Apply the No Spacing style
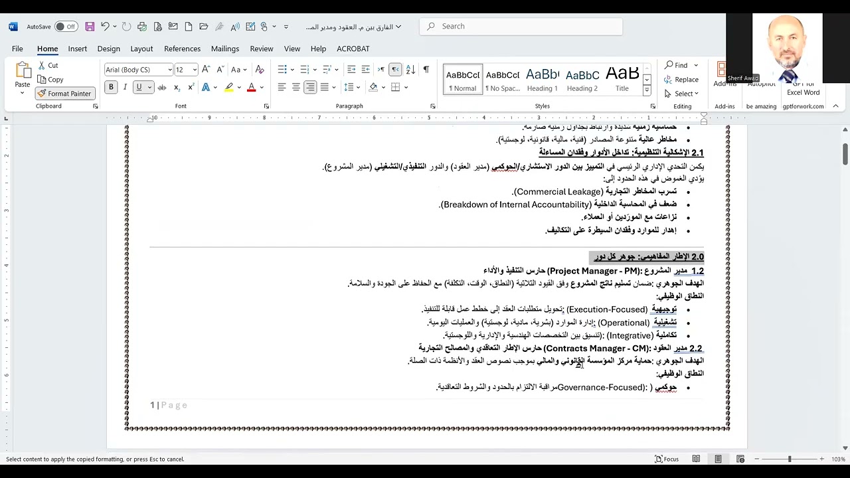850x478 pixels. tap(503, 80)
